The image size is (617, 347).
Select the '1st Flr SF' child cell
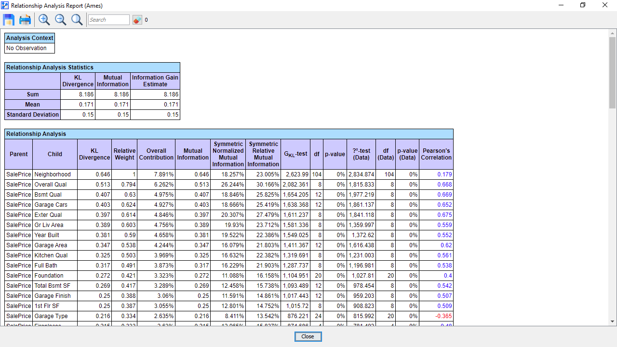coord(55,306)
